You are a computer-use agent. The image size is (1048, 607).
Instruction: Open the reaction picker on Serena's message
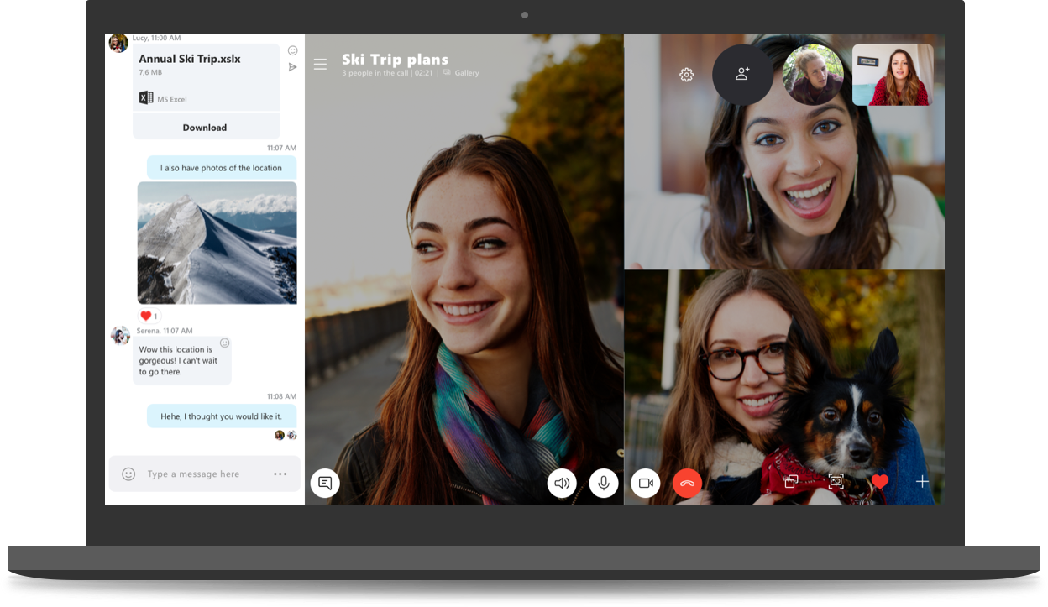(x=224, y=343)
